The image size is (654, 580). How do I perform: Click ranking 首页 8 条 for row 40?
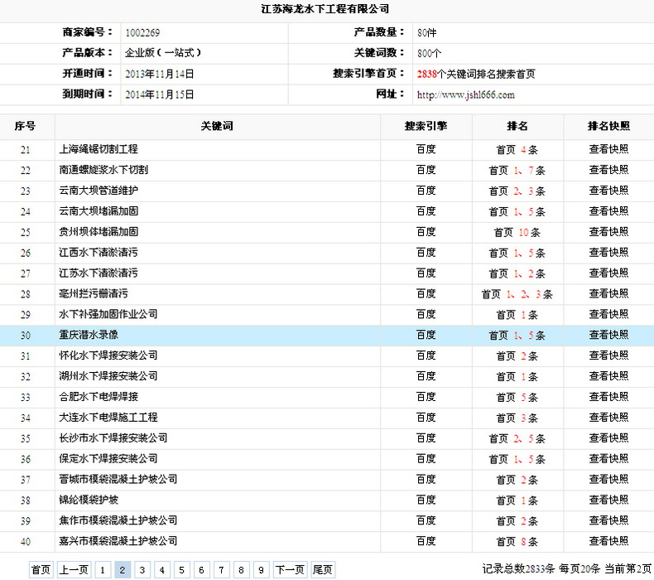(x=517, y=542)
